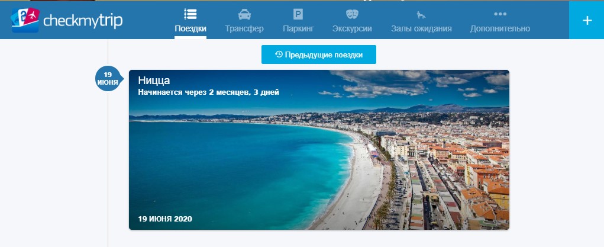
Task: Go to the Паркинг section label
Action: click(298, 28)
